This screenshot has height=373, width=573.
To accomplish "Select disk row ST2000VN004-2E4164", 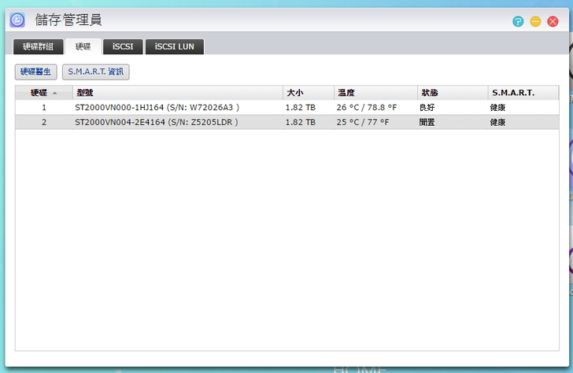I will tap(286, 122).
